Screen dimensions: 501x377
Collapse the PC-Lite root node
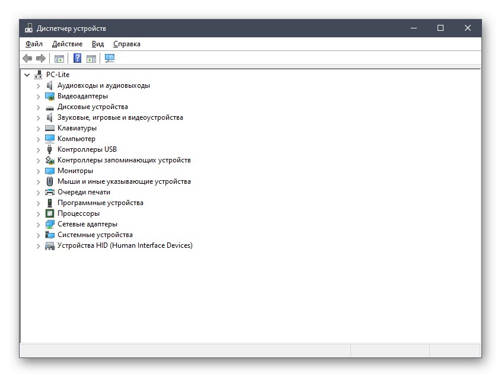(27, 75)
